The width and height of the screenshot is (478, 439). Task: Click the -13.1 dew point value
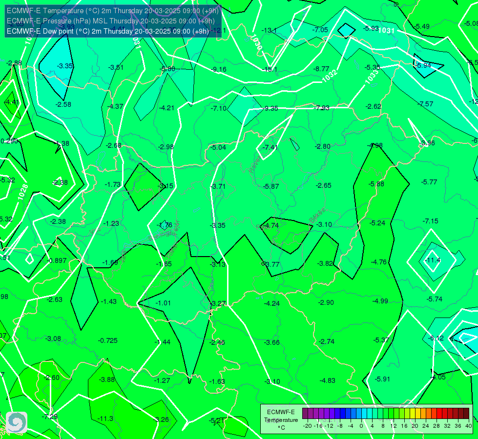(x=269, y=30)
